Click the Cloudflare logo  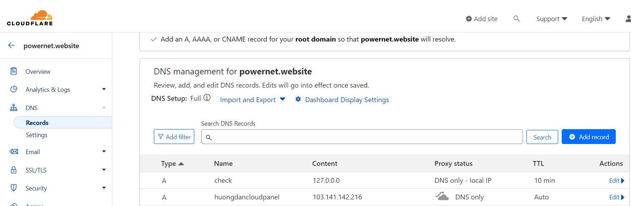pos(30,18)
